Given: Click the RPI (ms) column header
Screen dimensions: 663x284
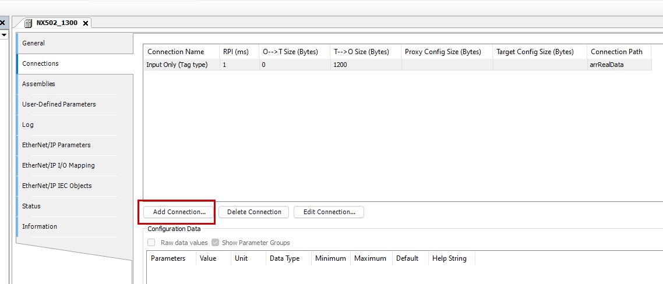Looking at the screenshot, I should coord(235,52).
